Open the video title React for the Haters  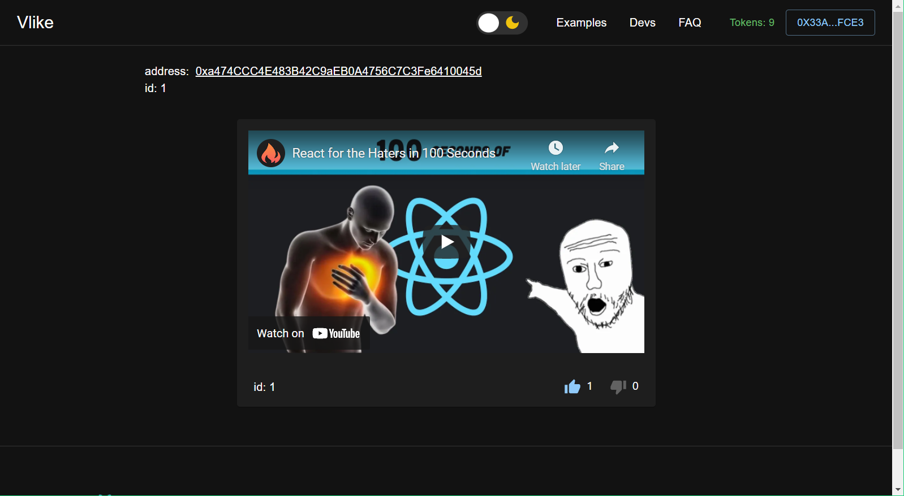(394, 153)
